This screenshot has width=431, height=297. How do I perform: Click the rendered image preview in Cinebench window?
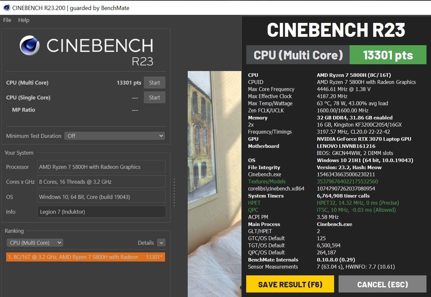(215, 184)
